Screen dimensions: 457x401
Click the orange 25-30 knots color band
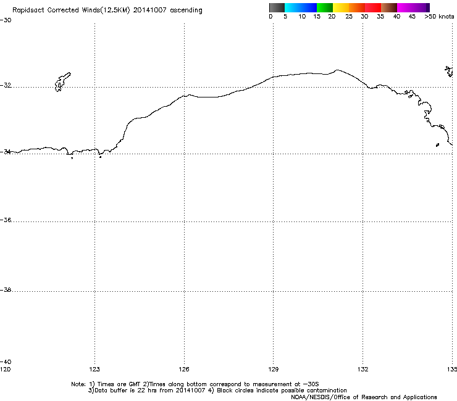click(357, 7)
